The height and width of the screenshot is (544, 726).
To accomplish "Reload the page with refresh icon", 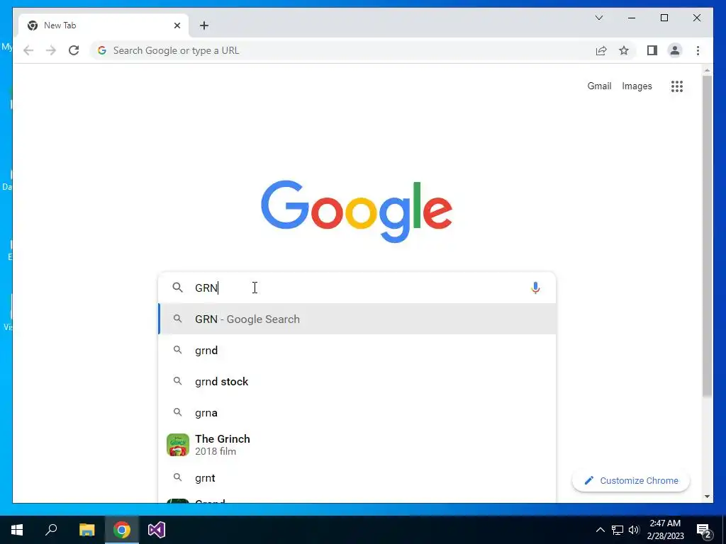I will [x=74, y=50].
